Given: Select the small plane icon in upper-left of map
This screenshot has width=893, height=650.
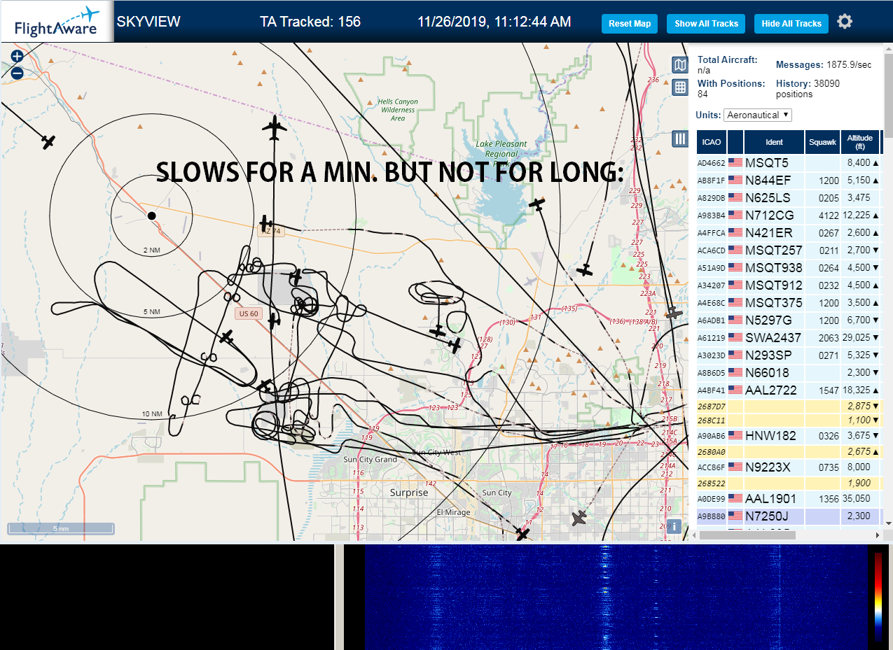Looking at the screenshot, I should [48, 142].
